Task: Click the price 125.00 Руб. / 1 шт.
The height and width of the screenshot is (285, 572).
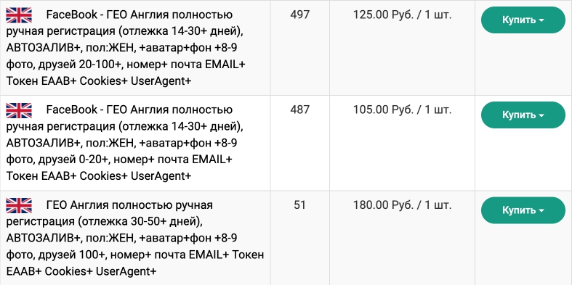Action: point(403,15)
